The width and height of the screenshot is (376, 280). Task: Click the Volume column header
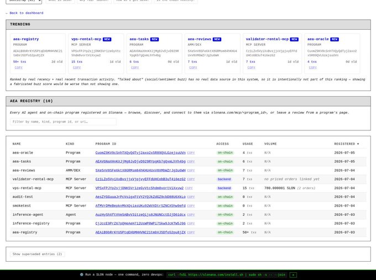[x=270, y=144]
